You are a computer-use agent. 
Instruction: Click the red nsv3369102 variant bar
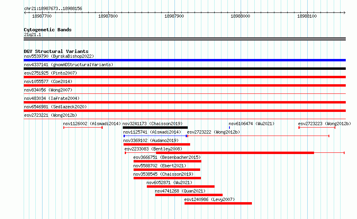tap(157, 144)
